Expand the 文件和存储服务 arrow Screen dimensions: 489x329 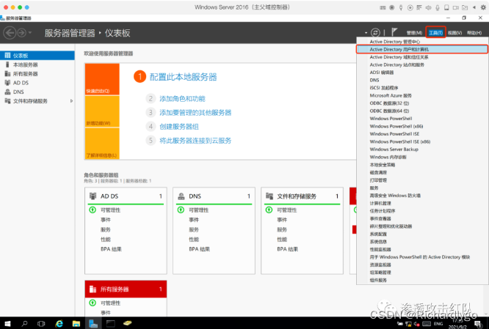pyautogui.click(x=71, y=101)
